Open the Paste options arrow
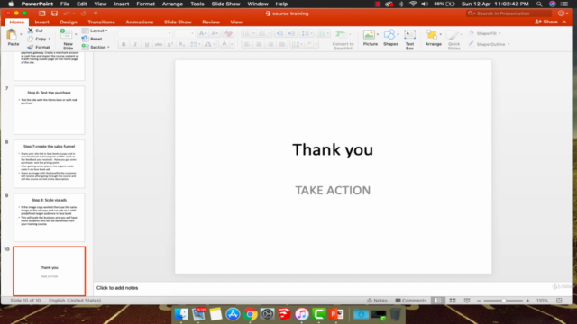The image size is (577, 324). pos(21,34)
